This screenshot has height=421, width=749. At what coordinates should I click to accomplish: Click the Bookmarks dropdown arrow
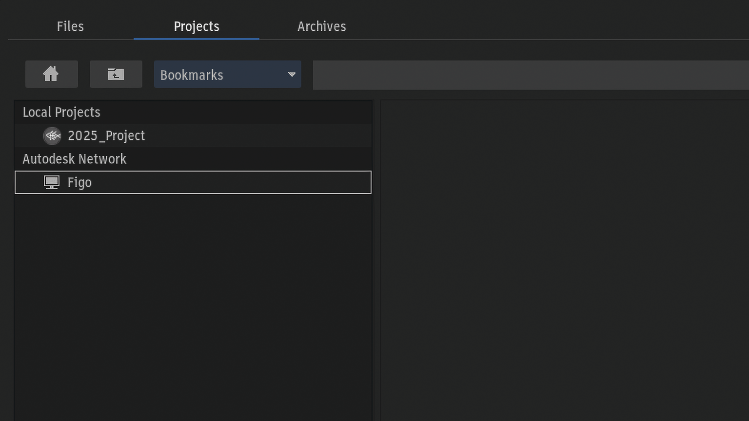[292, 75]
